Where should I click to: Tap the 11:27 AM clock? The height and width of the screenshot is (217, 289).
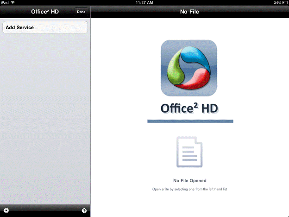pos(144,3)
